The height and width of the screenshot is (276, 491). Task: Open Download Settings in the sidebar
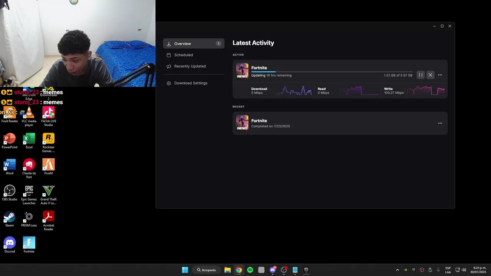coord(194,83)
